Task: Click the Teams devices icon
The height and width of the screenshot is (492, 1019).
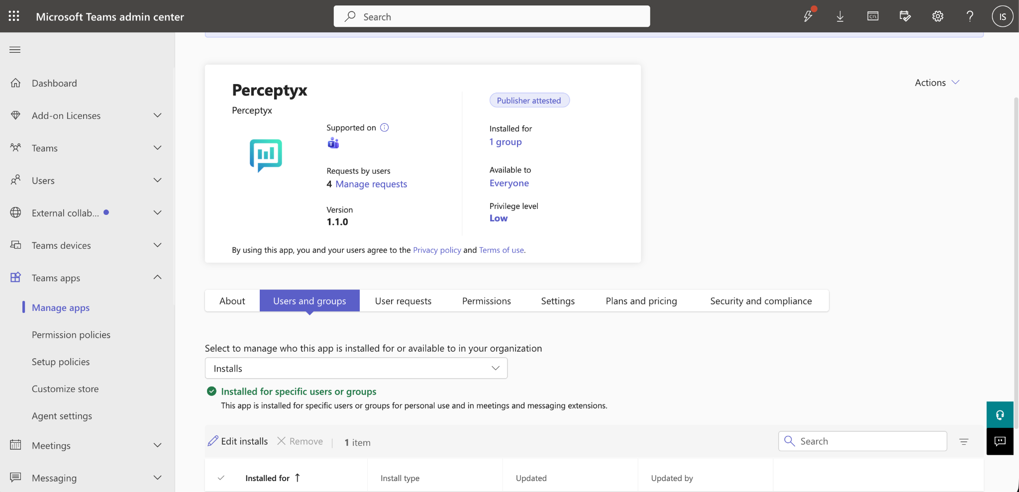Action: pyautogui.click(x=16, y=245)
